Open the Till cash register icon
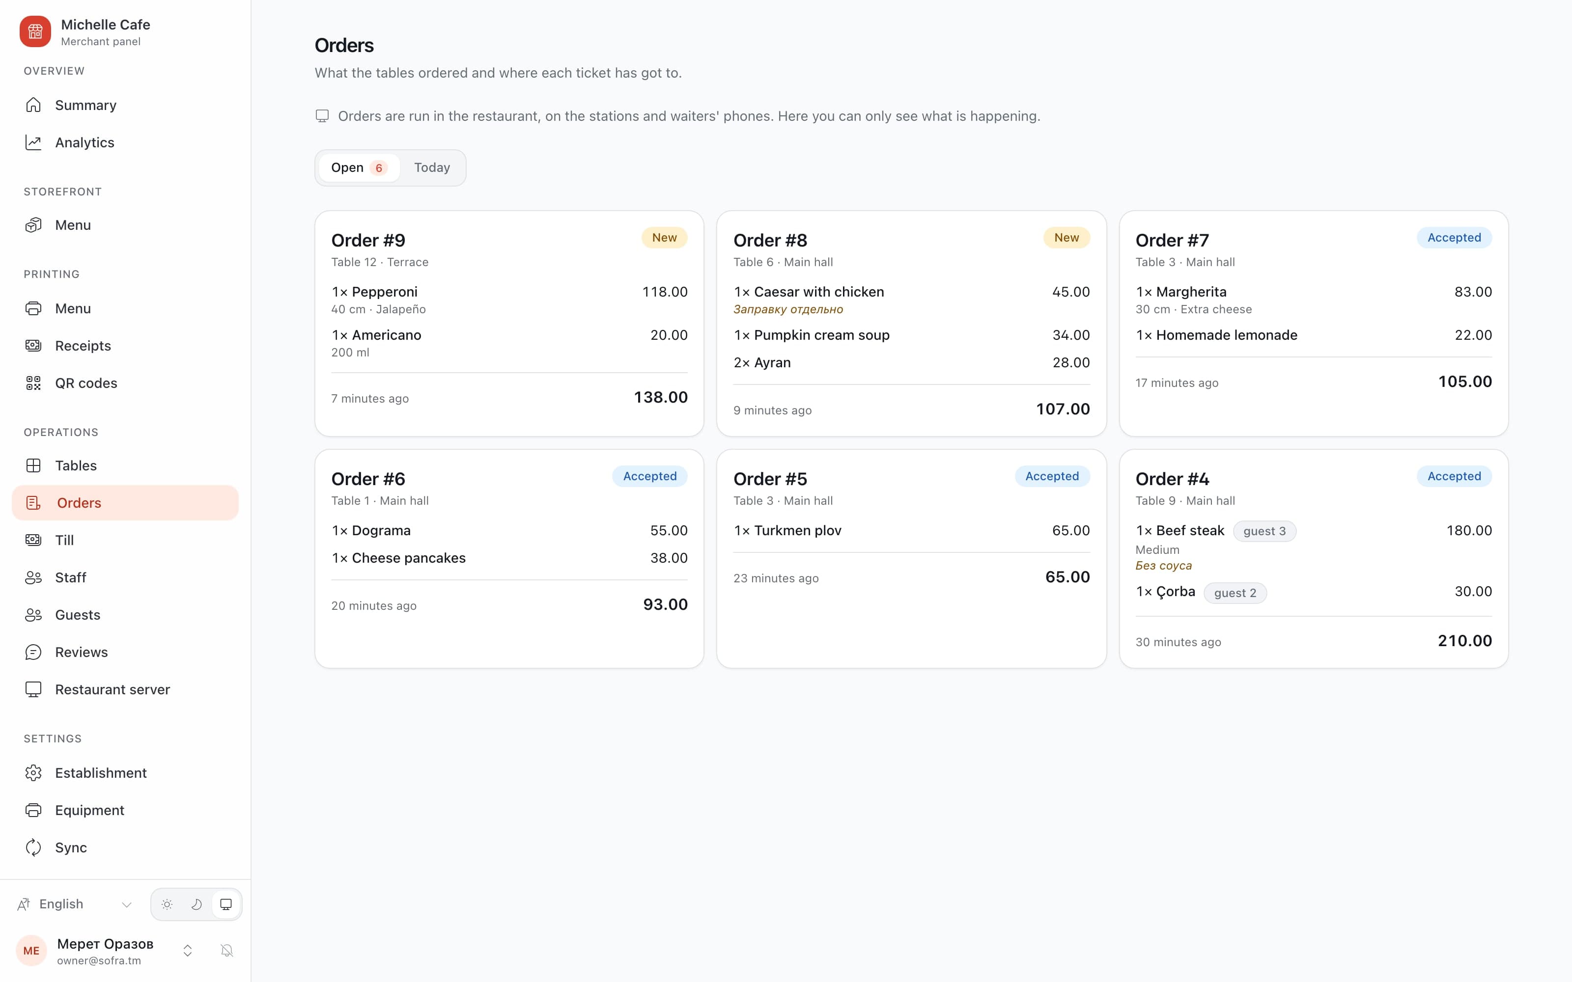1572x982 pixels. 33,541
